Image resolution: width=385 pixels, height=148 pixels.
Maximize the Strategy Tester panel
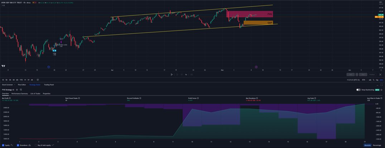[x=381, y=85]
